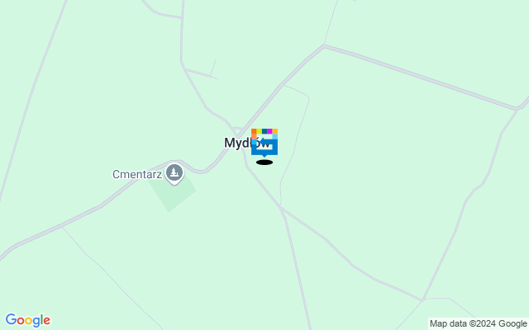Click the road junction at far right edge
This screenshot has width=529, height=330.
click(x=517, y=109)
